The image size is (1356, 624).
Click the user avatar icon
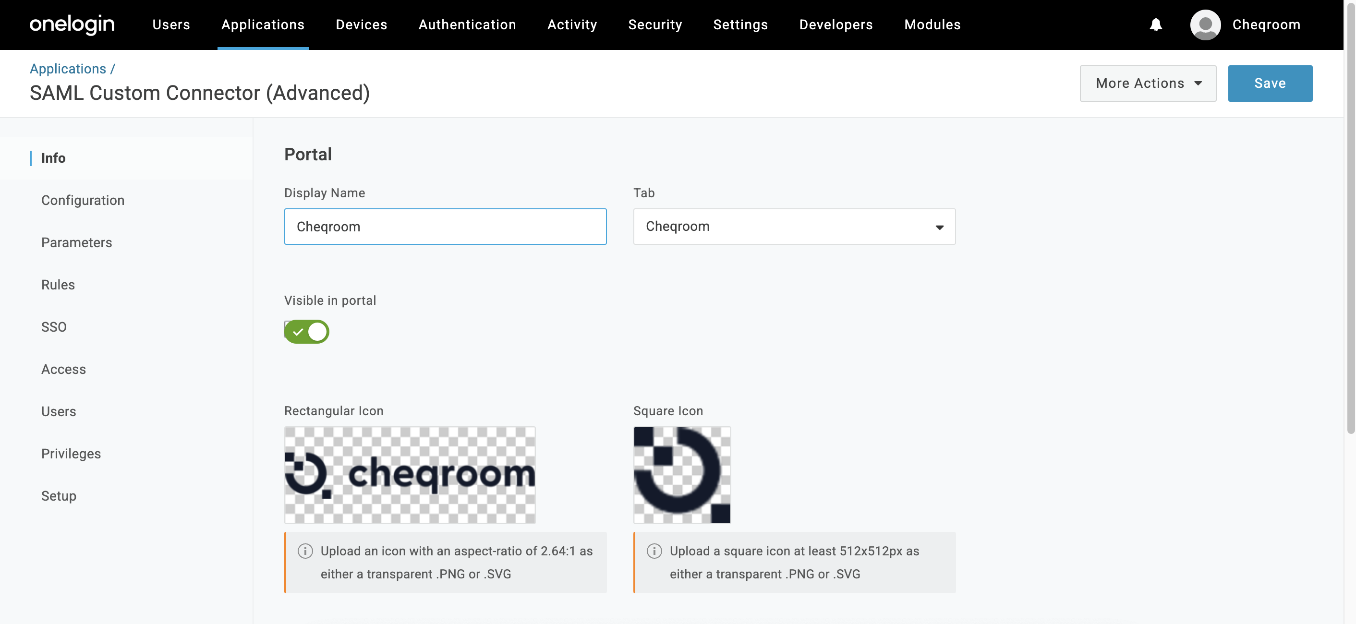(x=1205, y=25)
